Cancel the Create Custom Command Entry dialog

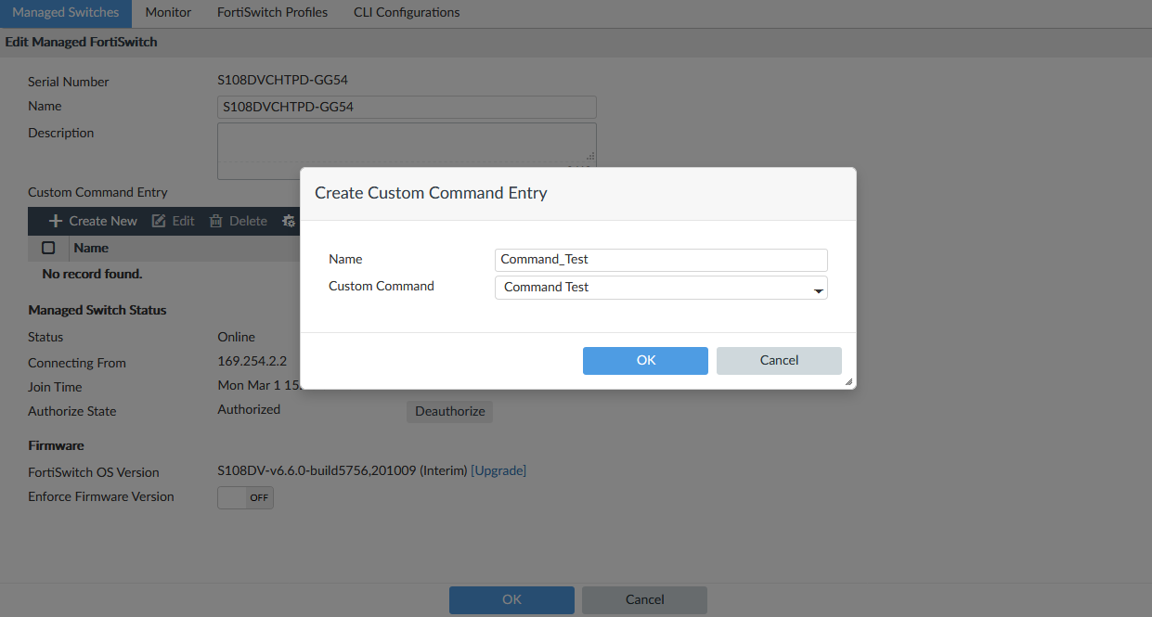tap(779, 361)
